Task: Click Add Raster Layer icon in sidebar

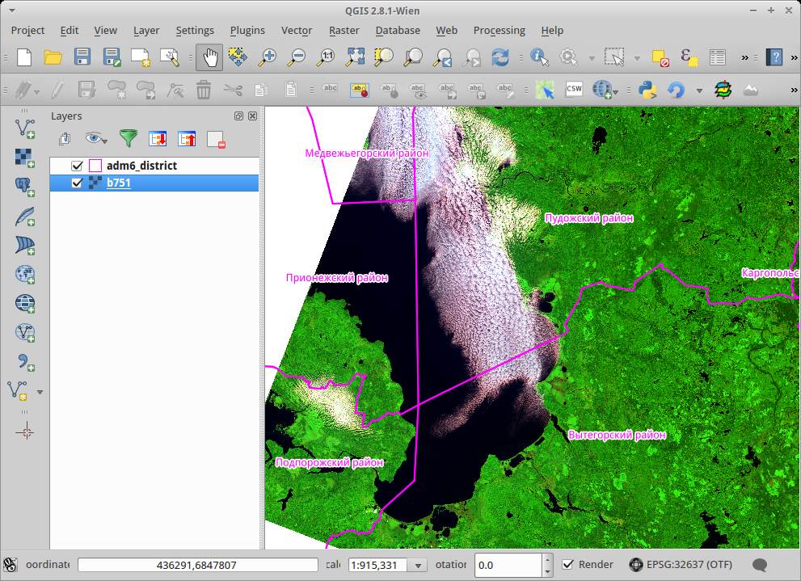Action: (x=25, y=157)
